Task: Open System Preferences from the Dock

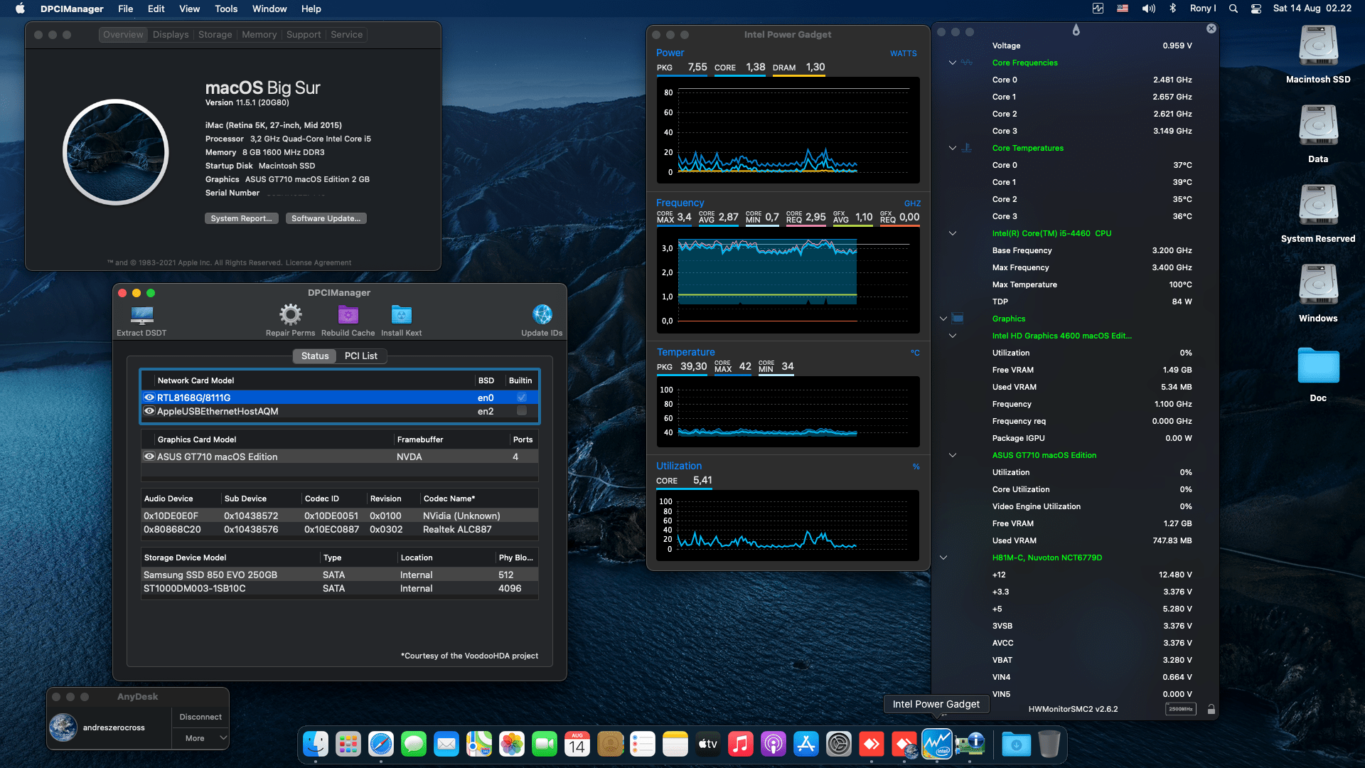Action: pyautogui.click(x=839, y=745)
